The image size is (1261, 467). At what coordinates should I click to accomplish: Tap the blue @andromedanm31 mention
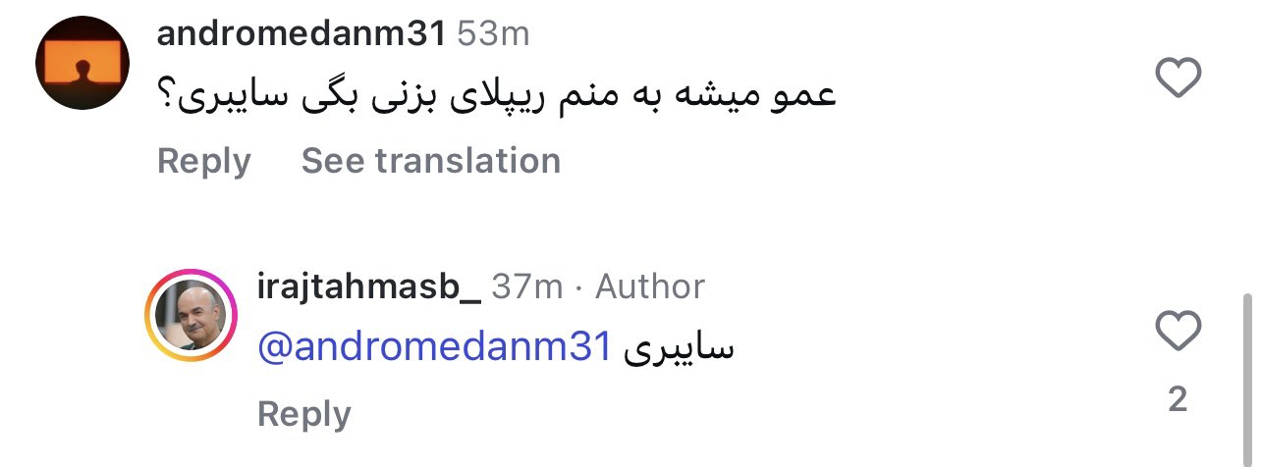(435, 346)
